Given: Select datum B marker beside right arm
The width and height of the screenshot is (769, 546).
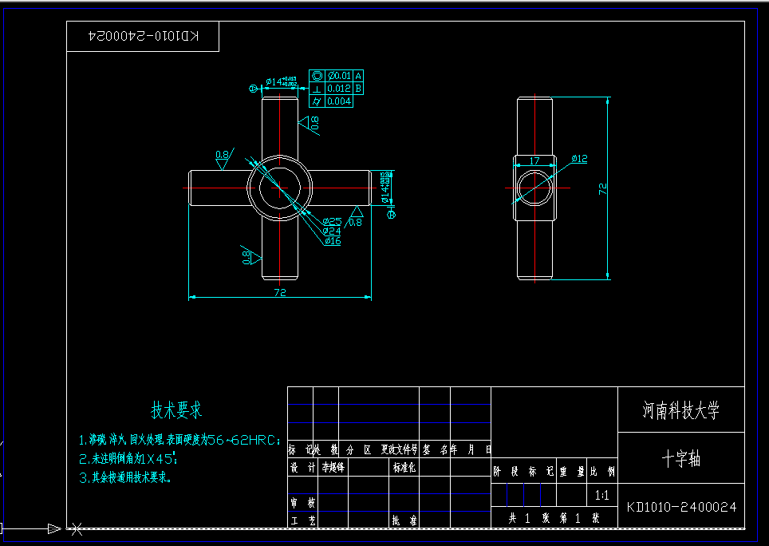Looking at the screenshot, I should click(x=392, y=213).
